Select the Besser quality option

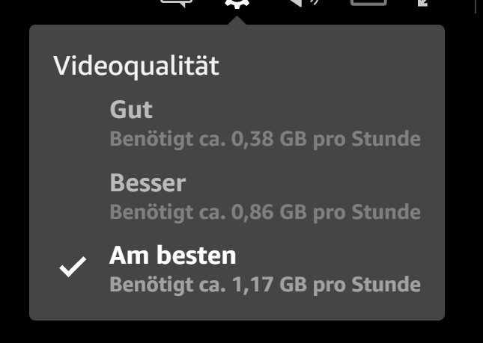click(x=237, y=197)
